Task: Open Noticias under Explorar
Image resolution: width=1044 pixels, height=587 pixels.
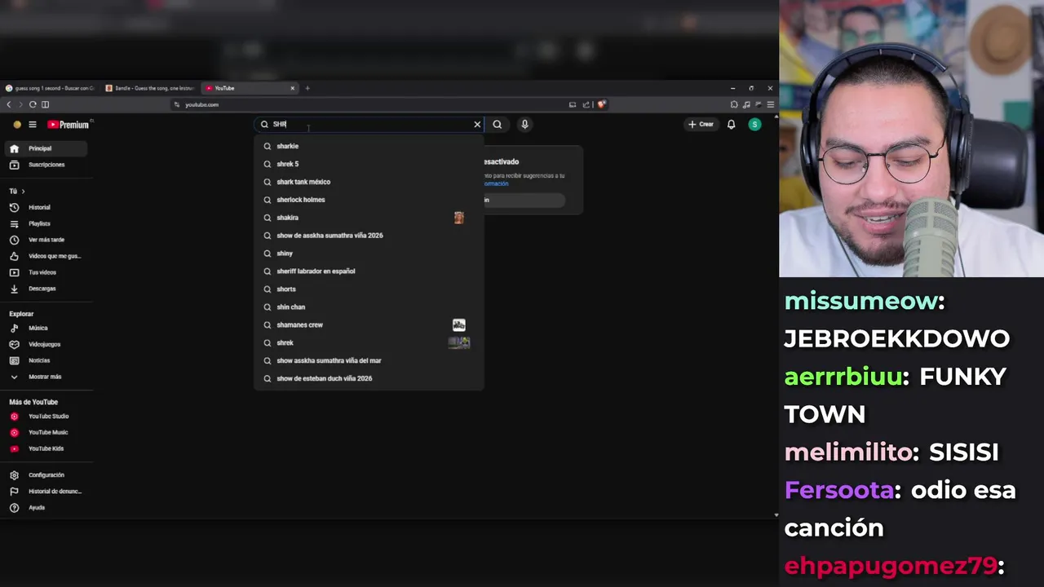Action: coord(46,360)
